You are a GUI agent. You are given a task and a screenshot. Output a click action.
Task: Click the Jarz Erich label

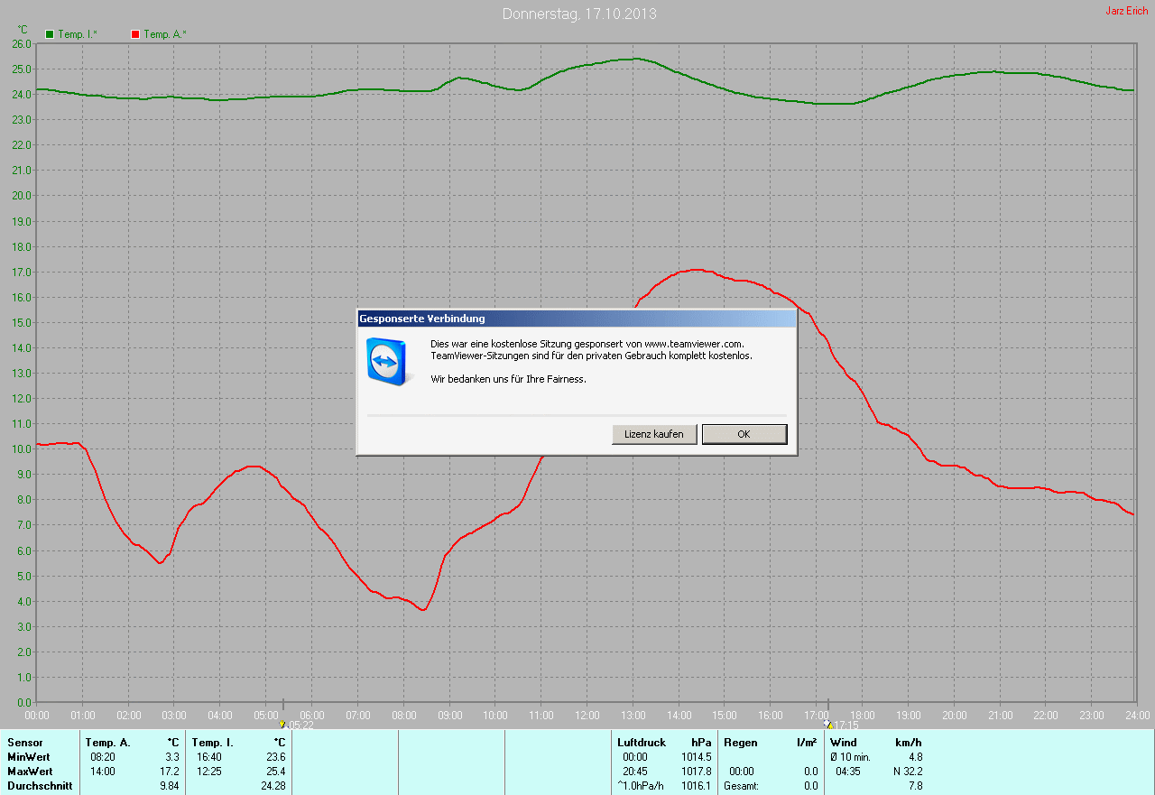click(1127, 11)
